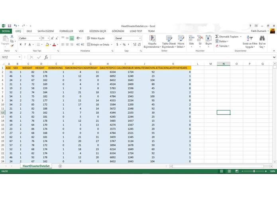Open Hücre Stilleri cell styles

tap(181, 42)
